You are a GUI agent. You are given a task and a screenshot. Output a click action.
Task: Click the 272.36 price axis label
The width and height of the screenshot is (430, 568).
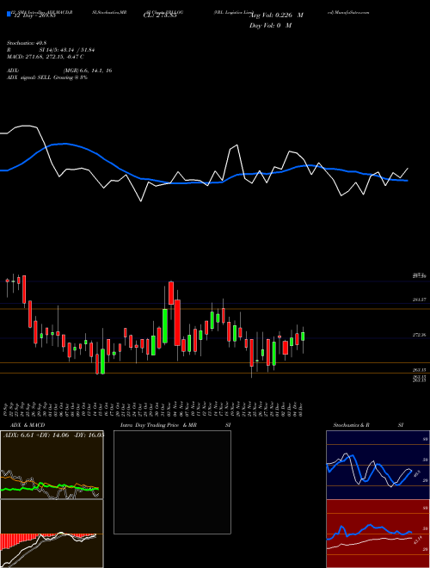[419, 336]
